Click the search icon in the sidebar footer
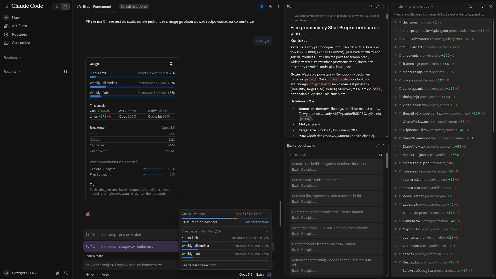Viewport: 496px width, 279px height. (x=66, y=273)
